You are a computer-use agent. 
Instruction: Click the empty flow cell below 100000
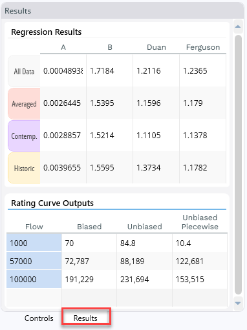[x=34, y=297]
